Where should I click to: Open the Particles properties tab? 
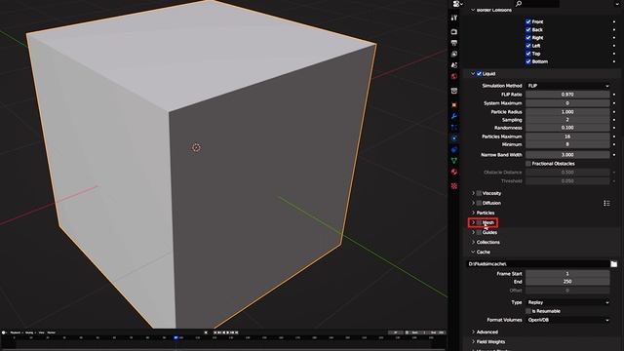pos(454,128)
